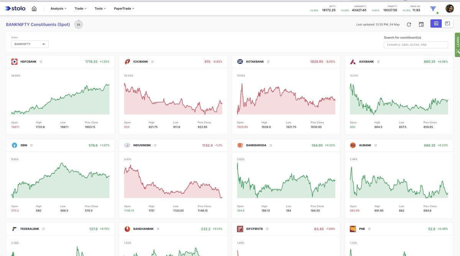Click the PNB logo icon
Viewport: 460px width, 256px height.
353,229
